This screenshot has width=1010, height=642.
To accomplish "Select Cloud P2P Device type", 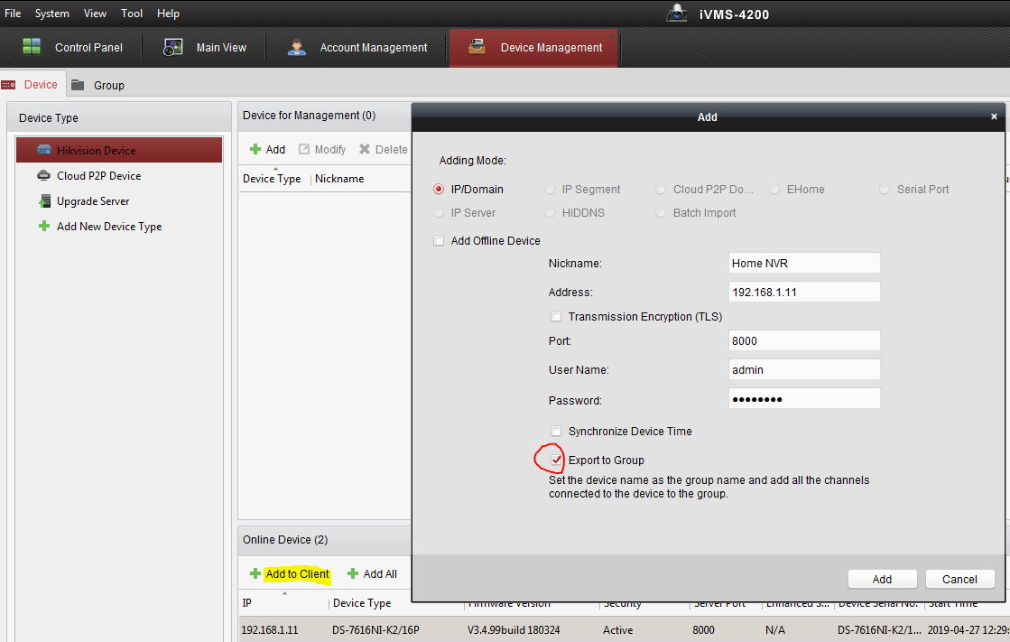I will coord(98,176).
